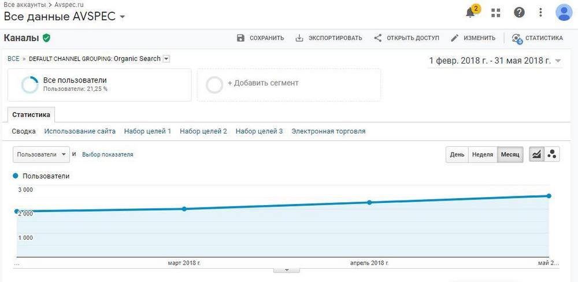Switch to motion chart dots icon
This screenshot has height=282, width=578.
(552, 154)
